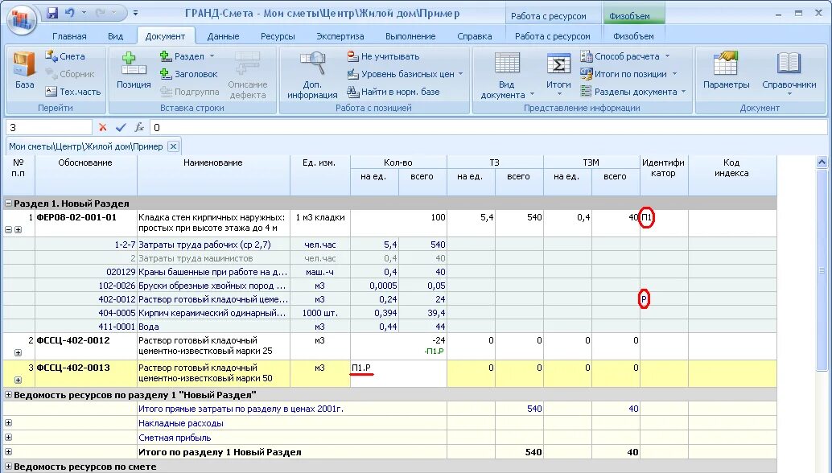
Task: Open Доп. информация for position
Action: pyautogui.click(x=312, y=75)
